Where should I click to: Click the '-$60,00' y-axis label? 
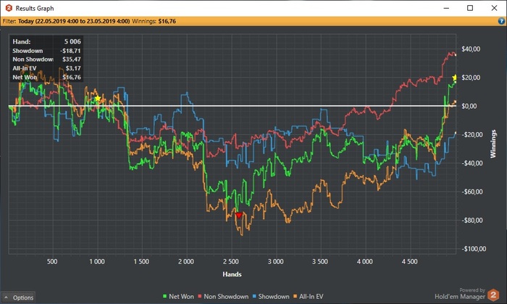tap(472, 192)
